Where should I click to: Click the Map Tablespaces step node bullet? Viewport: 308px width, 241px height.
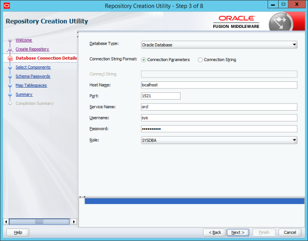tap(10, 86)
